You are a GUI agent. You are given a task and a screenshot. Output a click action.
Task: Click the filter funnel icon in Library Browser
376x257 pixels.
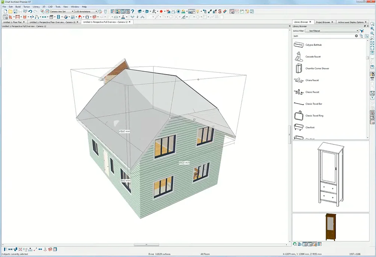pos(362,31)
